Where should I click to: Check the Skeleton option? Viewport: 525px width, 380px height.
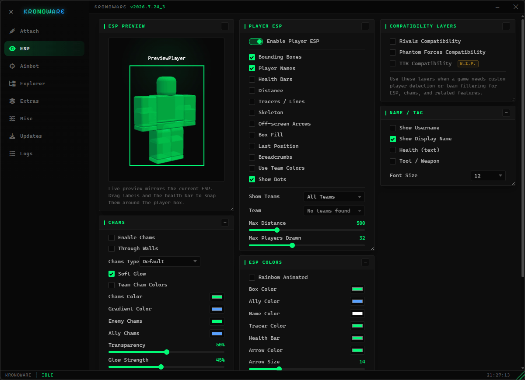coord(252,112)
